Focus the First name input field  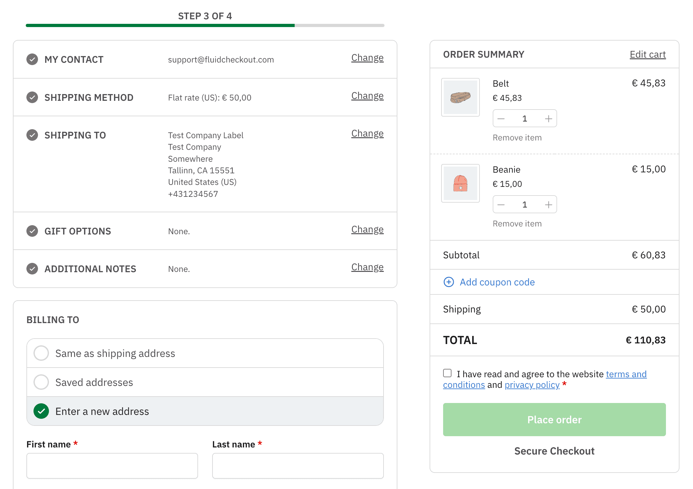[x=112, y=466]
